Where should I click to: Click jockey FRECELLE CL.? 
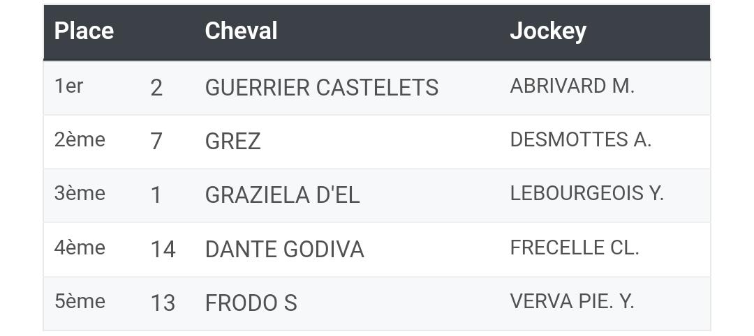pos(574,247)
